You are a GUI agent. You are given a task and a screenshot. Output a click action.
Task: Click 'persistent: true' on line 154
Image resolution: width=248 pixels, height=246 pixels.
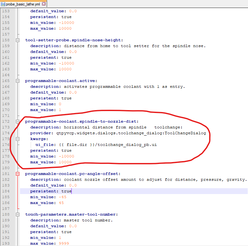click(51, 17)
